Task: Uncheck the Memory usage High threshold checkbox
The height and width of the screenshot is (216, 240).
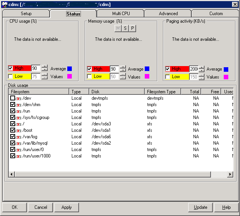Action: 90,69
